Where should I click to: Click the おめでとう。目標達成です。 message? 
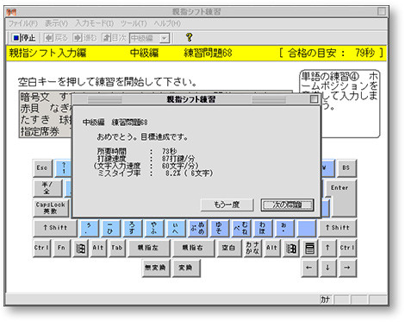pos(143,137)
